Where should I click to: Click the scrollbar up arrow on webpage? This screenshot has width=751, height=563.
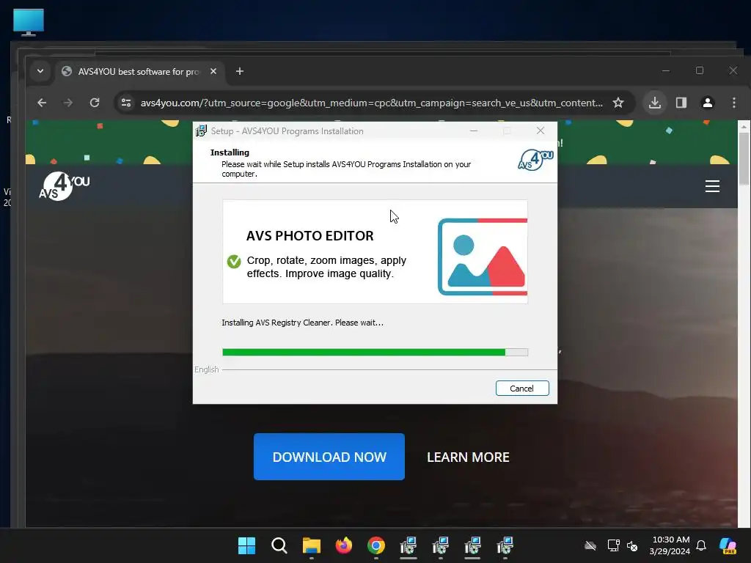(x=744, y=126)
